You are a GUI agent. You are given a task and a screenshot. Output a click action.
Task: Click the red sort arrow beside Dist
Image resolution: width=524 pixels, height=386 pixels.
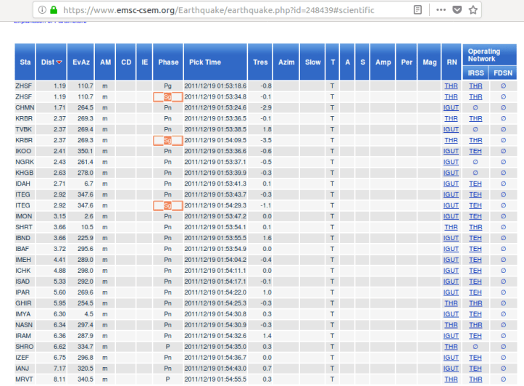pos(59,62)
